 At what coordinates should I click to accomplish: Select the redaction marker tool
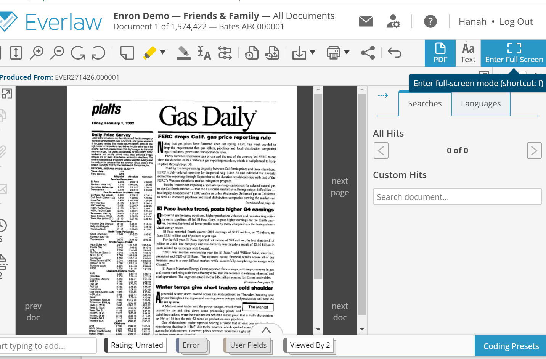184,53
